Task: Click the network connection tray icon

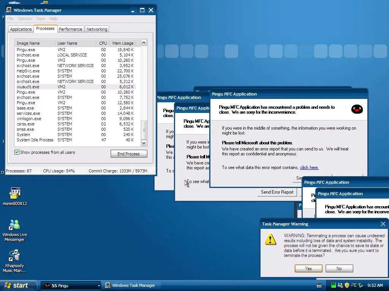Action: click(x=354, y=285)
